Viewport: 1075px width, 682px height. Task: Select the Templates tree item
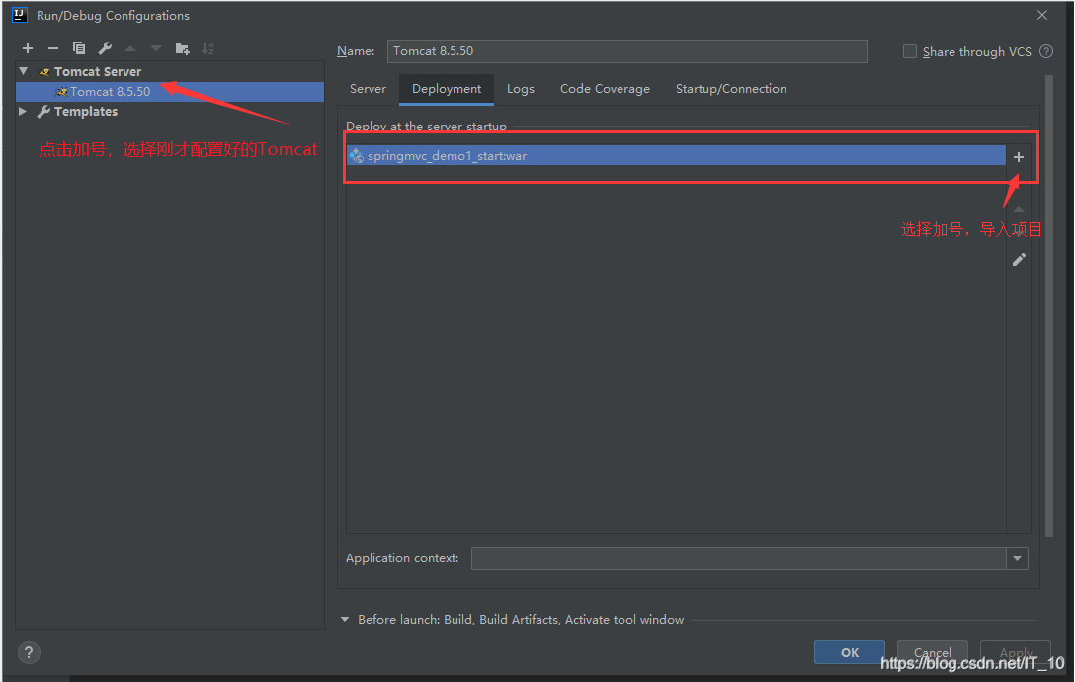point(86,111)
